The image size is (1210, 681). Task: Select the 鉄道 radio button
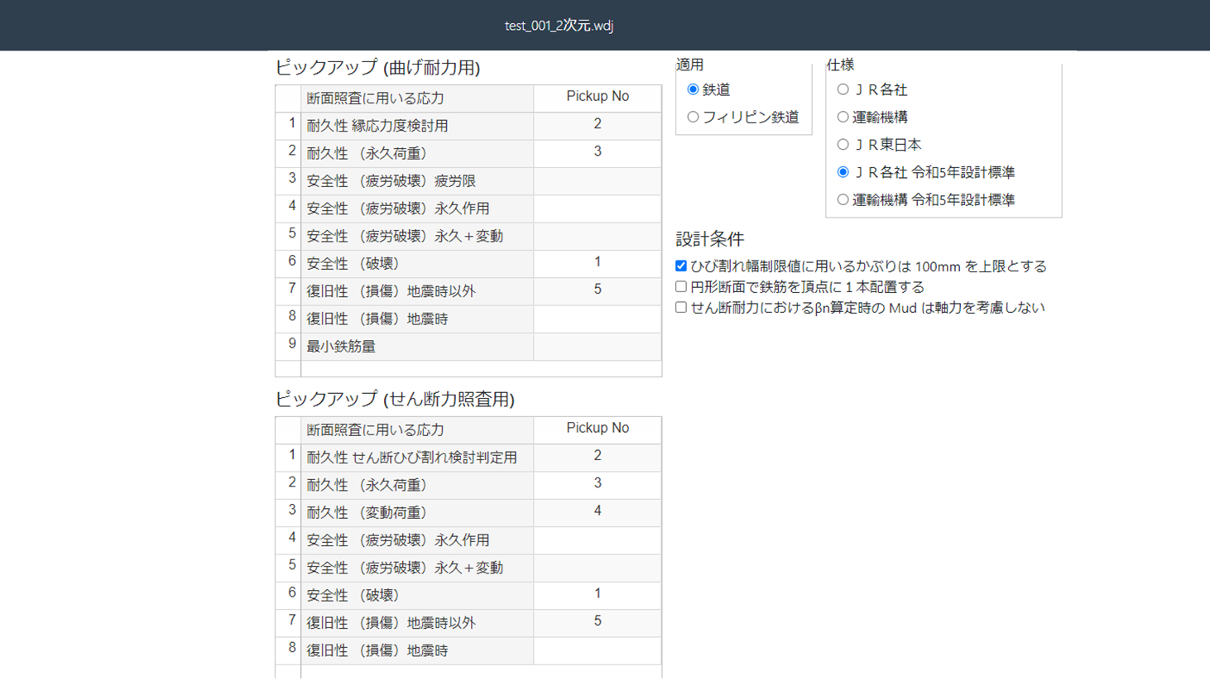point(693,89)
